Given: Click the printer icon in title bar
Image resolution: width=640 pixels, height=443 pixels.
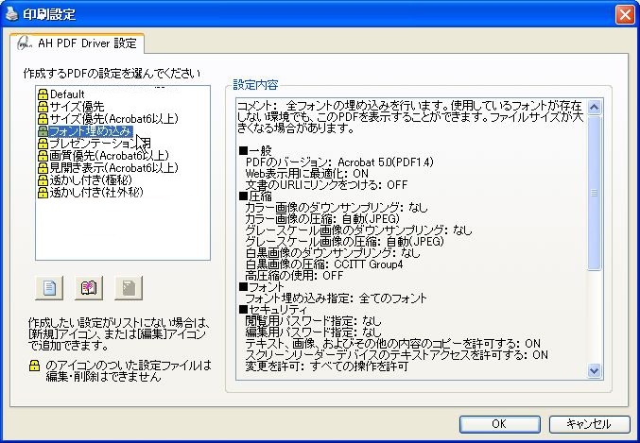Looking at the screenshot, I should [12, 14].
